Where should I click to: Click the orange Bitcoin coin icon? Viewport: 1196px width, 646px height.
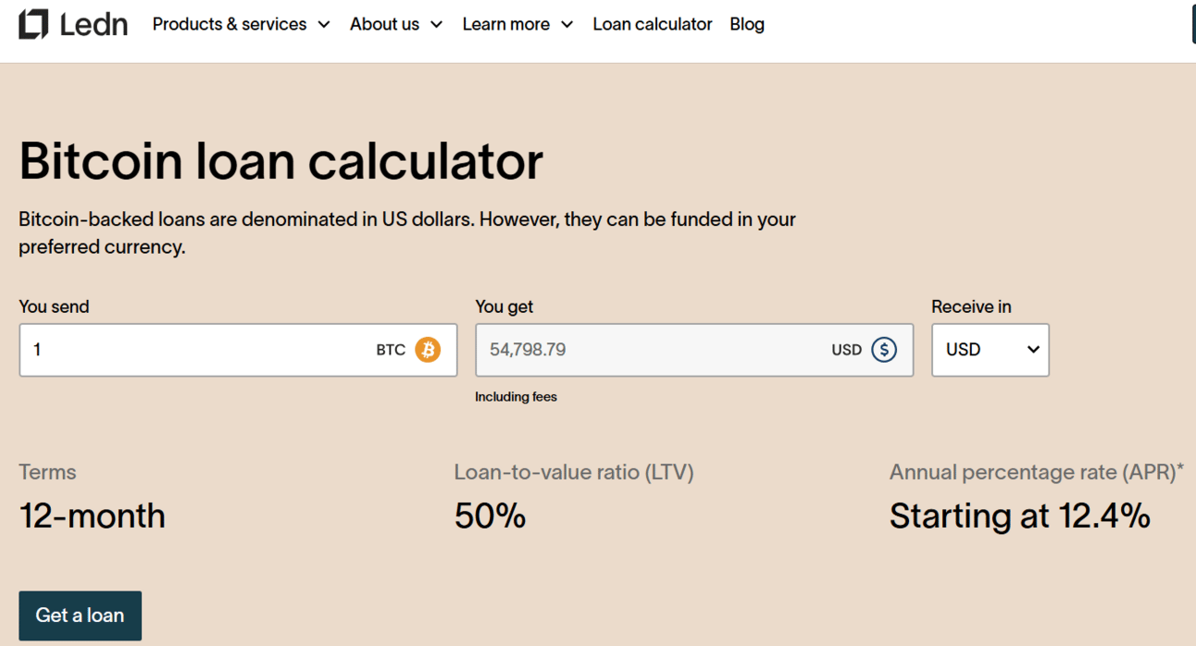[428, 350]
